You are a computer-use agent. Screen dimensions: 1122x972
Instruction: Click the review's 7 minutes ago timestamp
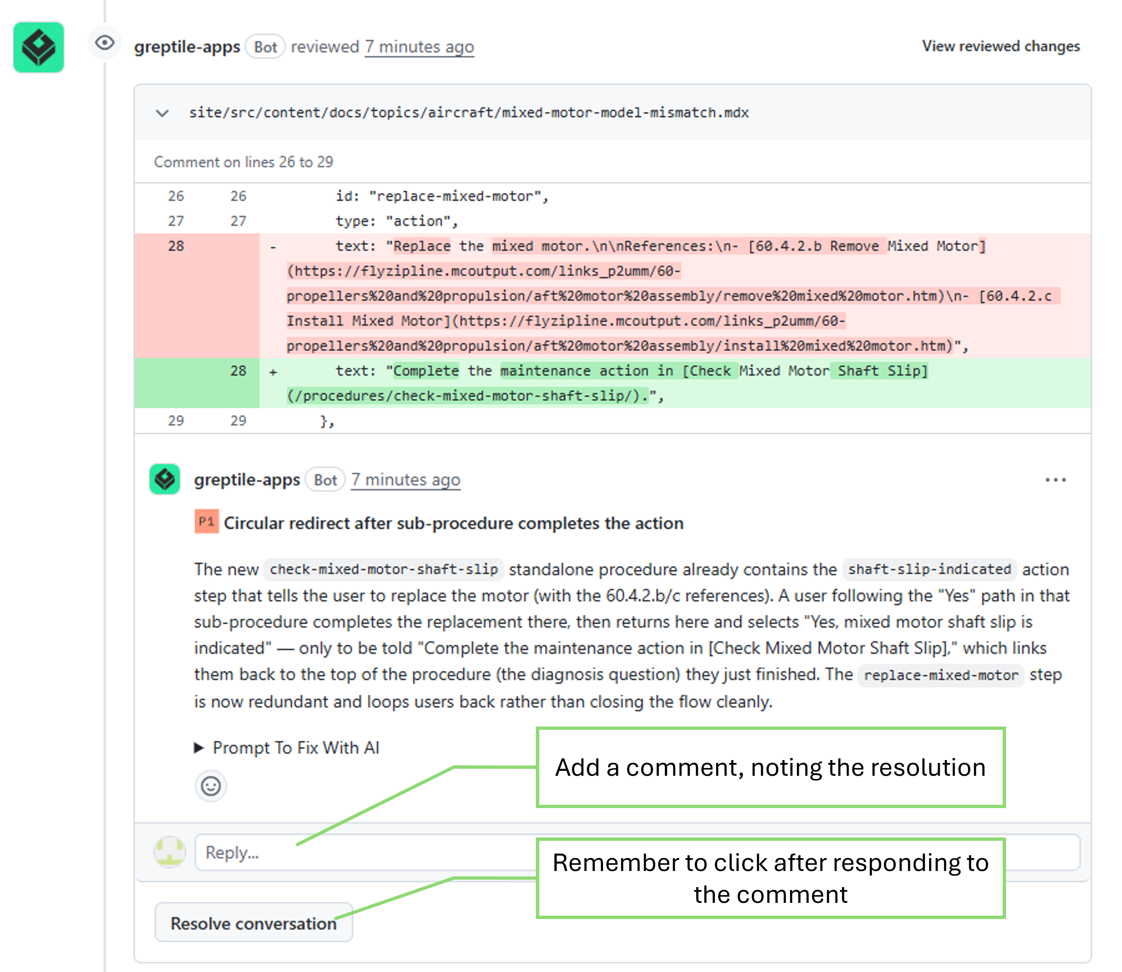419,47
